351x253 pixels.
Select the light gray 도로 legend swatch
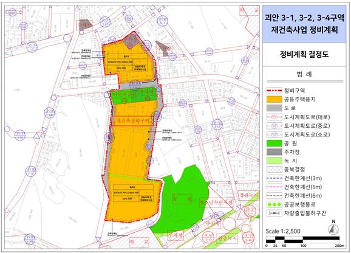pos(274,108)
